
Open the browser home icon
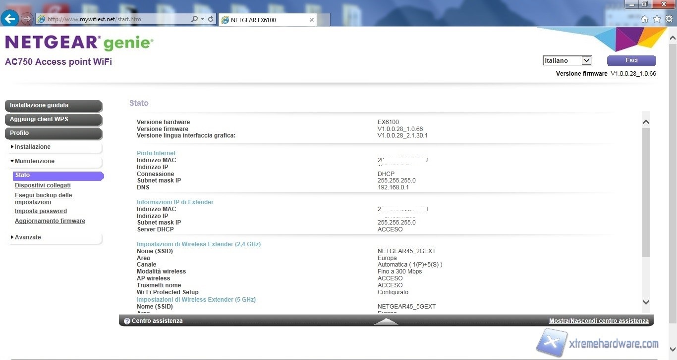645,19
